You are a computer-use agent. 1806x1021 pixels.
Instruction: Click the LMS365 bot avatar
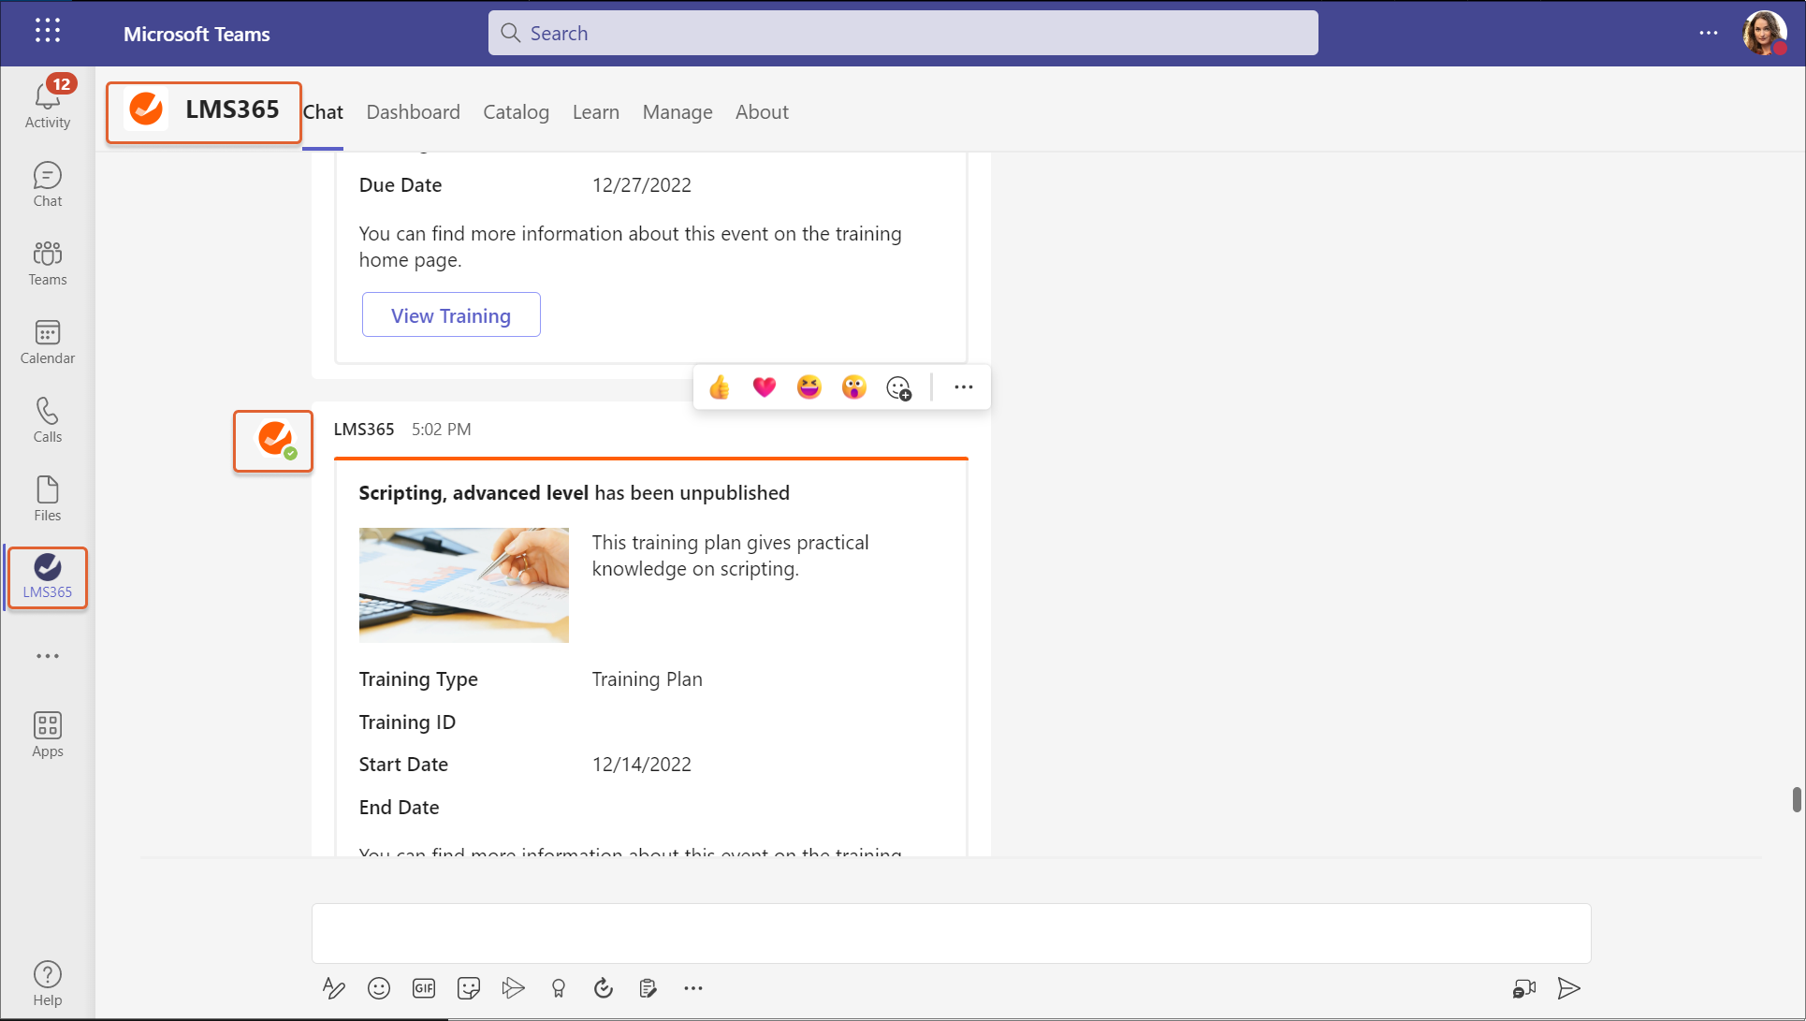274,440
